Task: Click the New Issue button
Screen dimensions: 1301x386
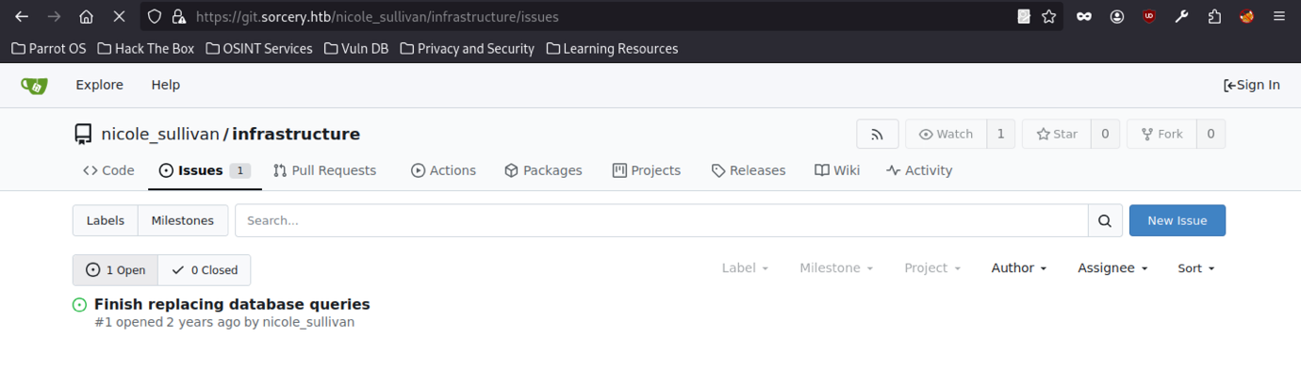Action: pyautogui.click(x=1177, y=220)
